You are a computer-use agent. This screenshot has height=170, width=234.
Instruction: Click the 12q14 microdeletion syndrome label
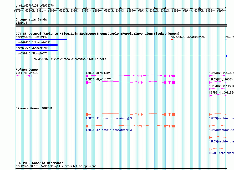point(56,166)
